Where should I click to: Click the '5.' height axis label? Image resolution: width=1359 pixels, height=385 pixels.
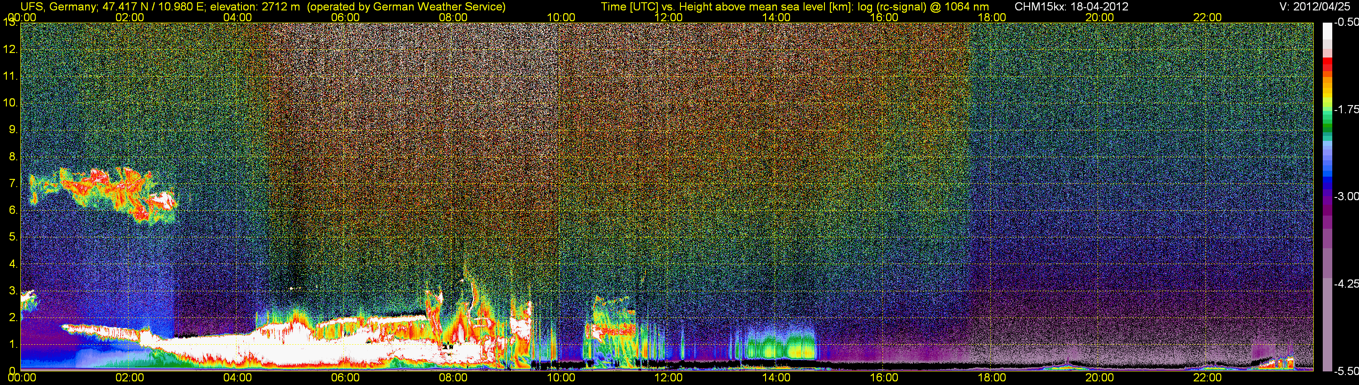point(13,237)
